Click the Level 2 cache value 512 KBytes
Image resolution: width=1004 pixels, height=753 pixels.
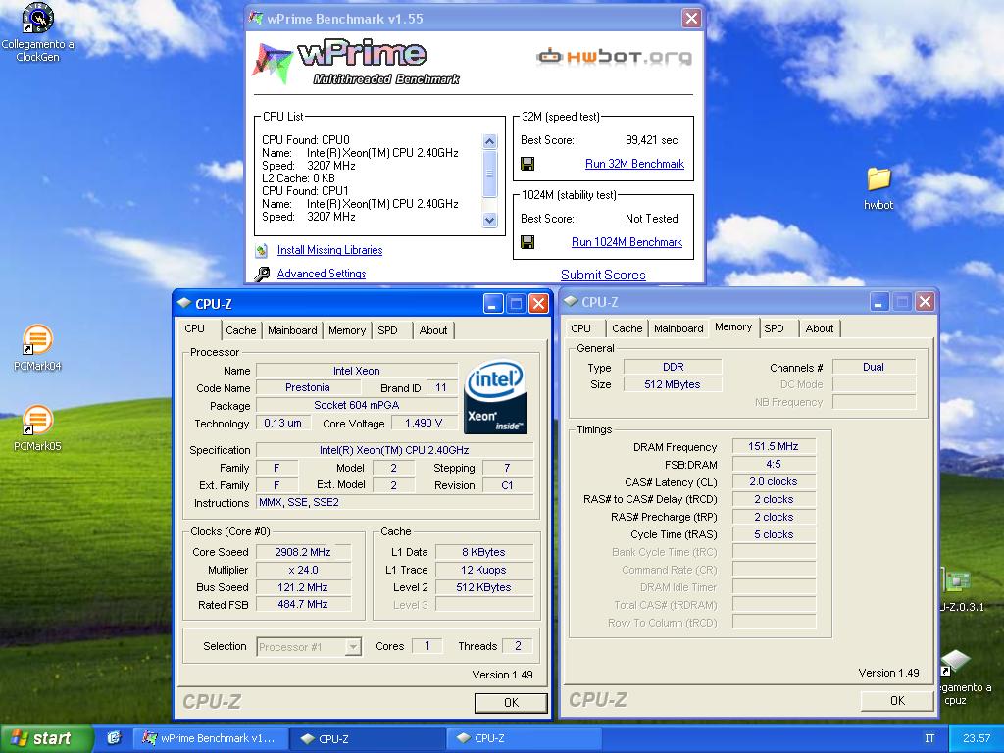(x=483, y=587)
